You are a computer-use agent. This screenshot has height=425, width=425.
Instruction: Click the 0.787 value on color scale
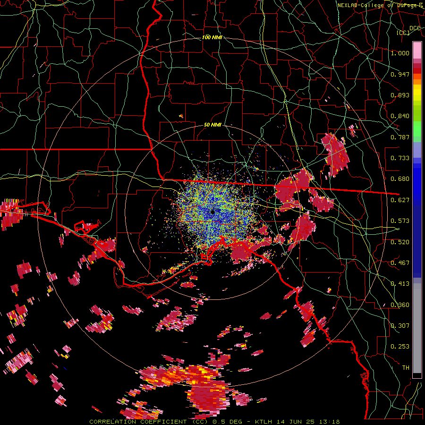pyautogui.click(x=400, y=137)
